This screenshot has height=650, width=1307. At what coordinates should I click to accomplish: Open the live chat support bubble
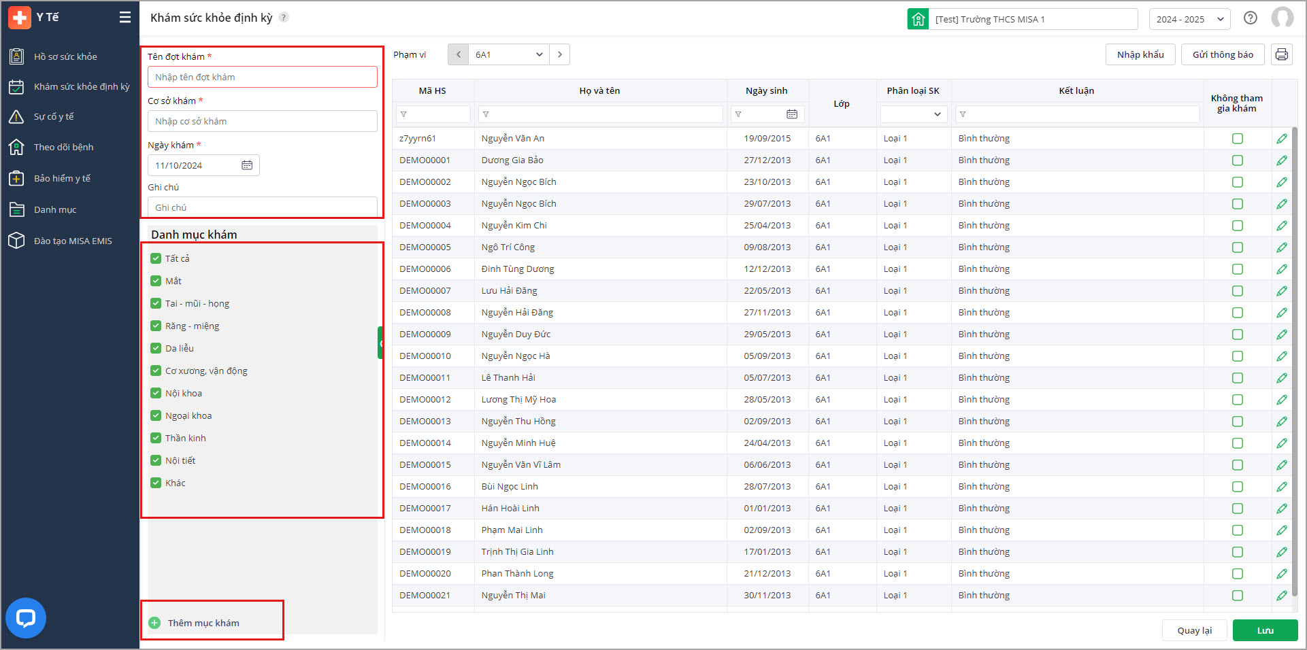(26, 618)
